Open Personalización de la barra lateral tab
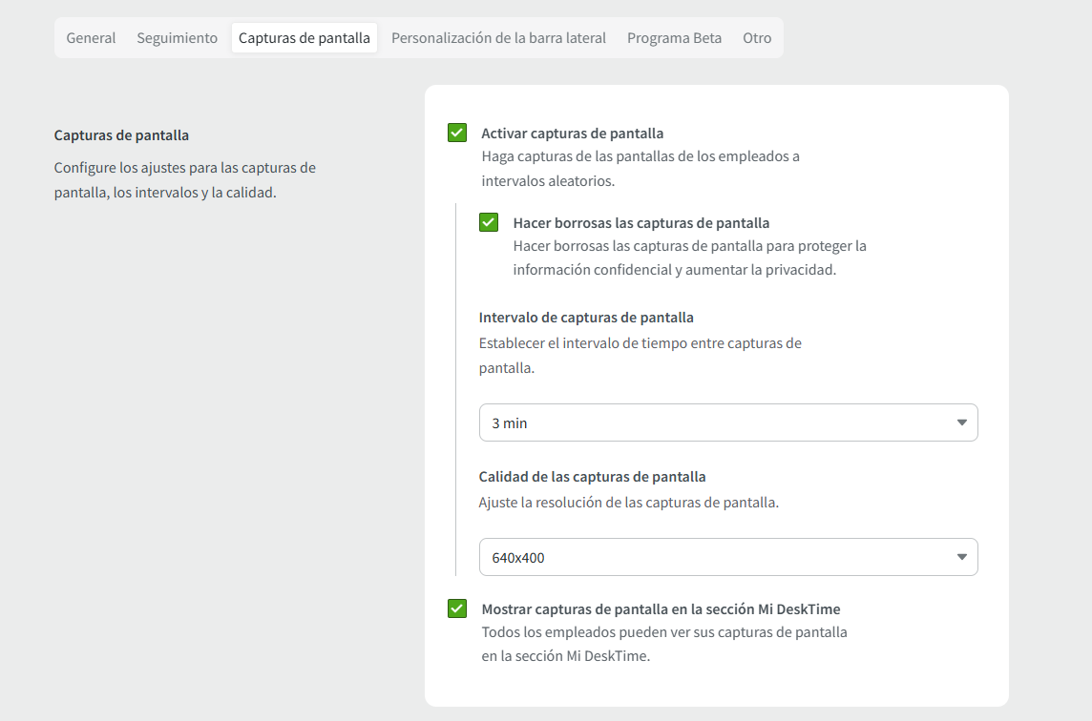Viewport: 1092px width, 721px height. (498, 38)
